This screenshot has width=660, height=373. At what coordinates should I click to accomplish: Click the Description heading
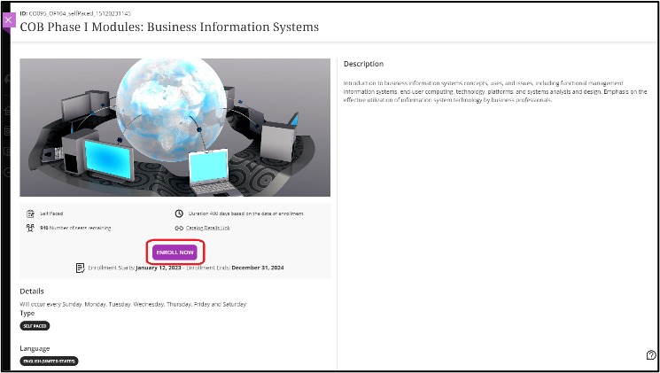(x=363, y=64)
